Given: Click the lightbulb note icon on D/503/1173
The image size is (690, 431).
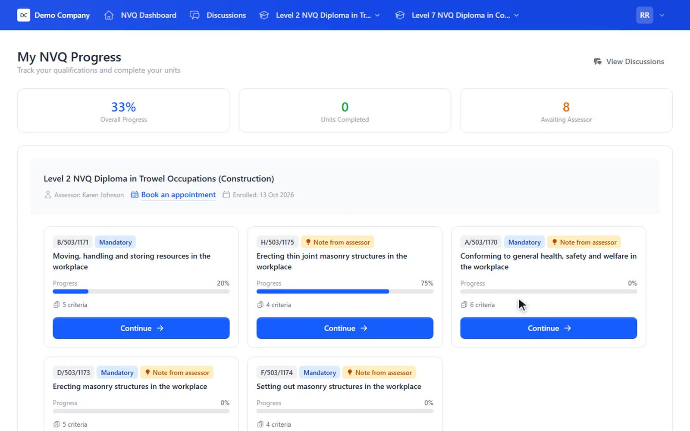Looking at the screenshot, I should coord(147,372).
